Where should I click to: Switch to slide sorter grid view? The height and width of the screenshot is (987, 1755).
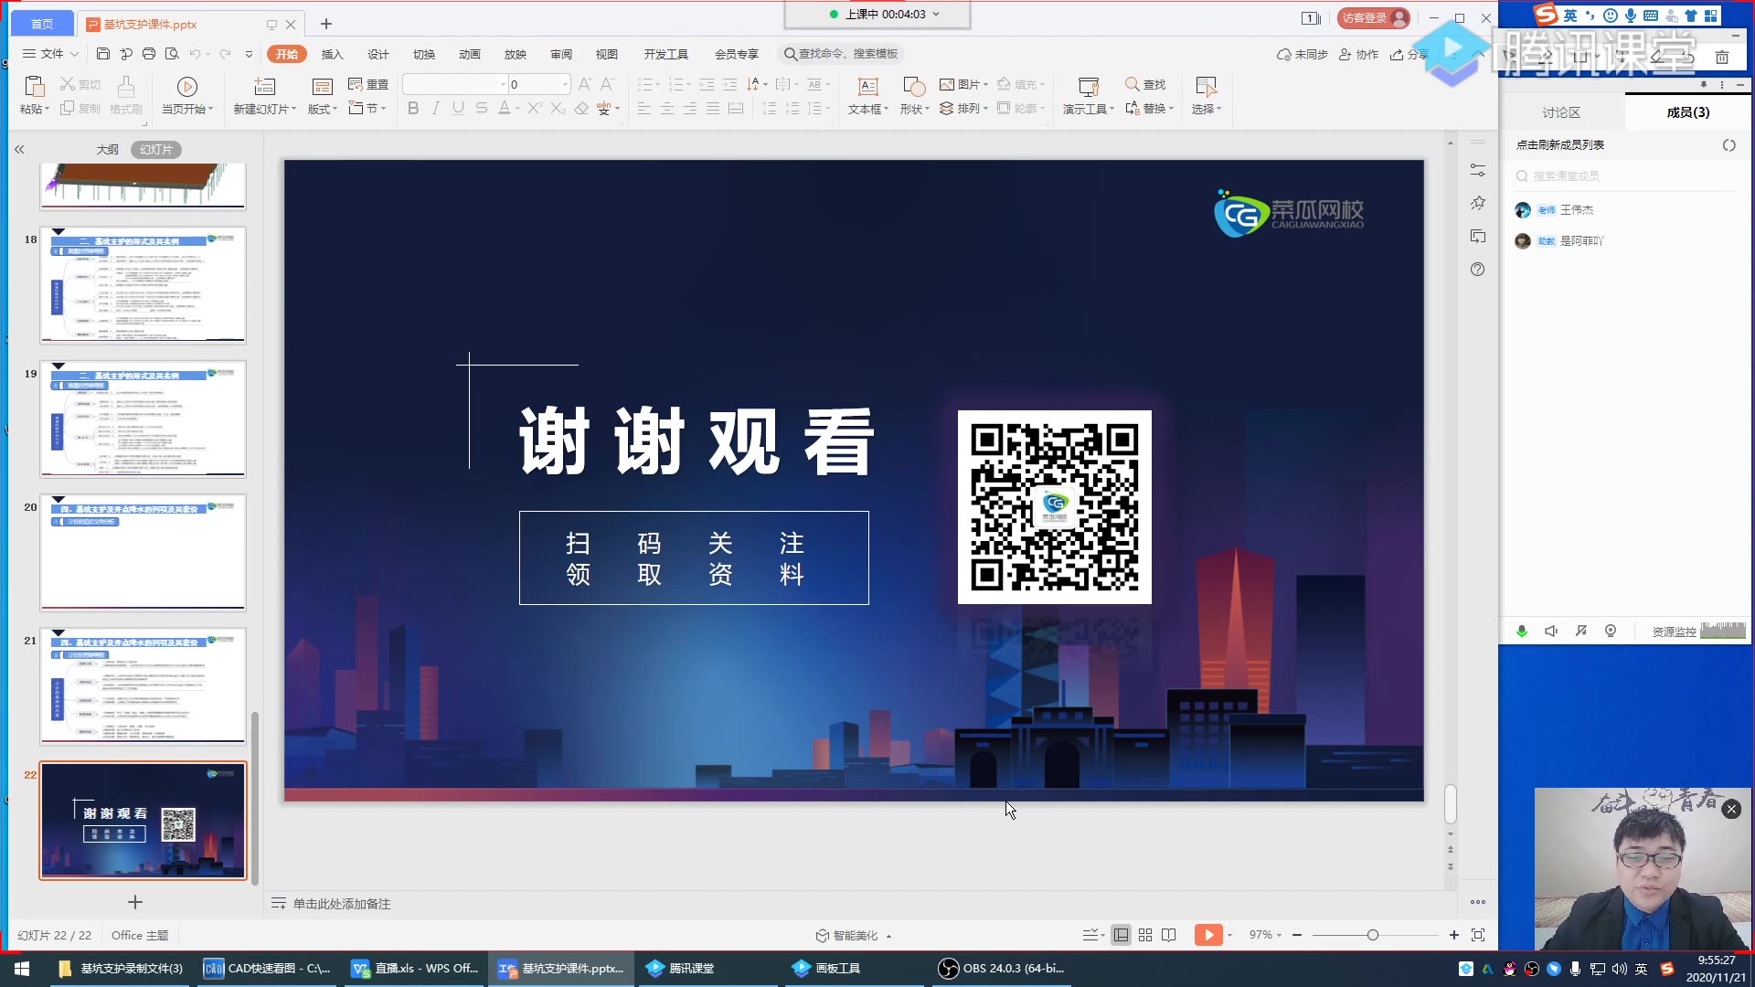[x=1145, y=935]
